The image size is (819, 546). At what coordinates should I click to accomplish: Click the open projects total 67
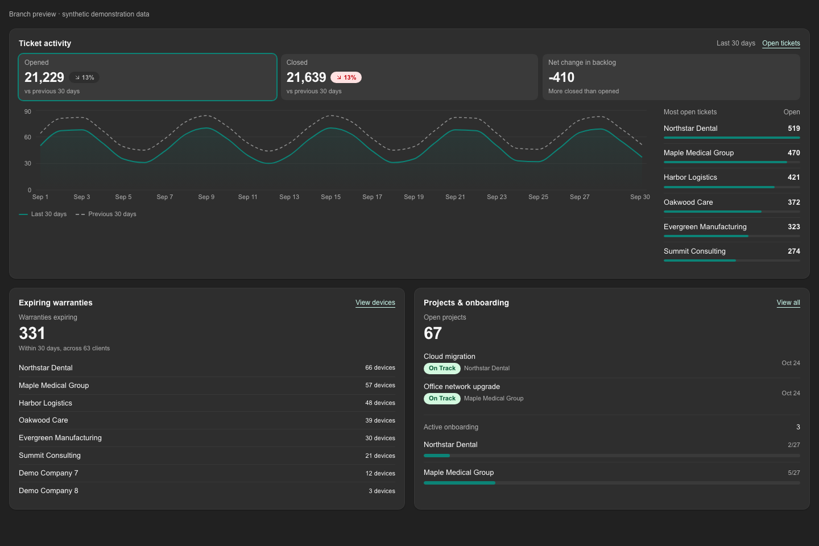pyautogui.click(x=433, y=333)
